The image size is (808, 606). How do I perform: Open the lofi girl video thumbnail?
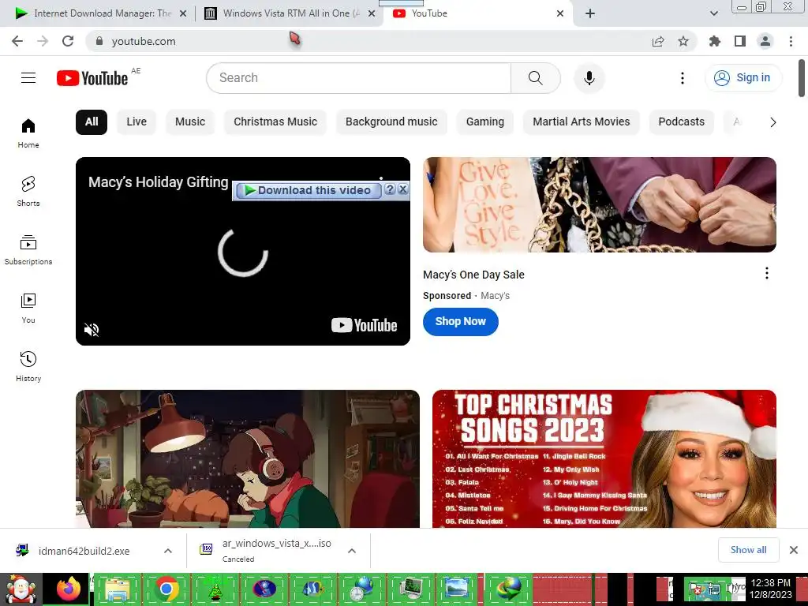click(247, 458)
